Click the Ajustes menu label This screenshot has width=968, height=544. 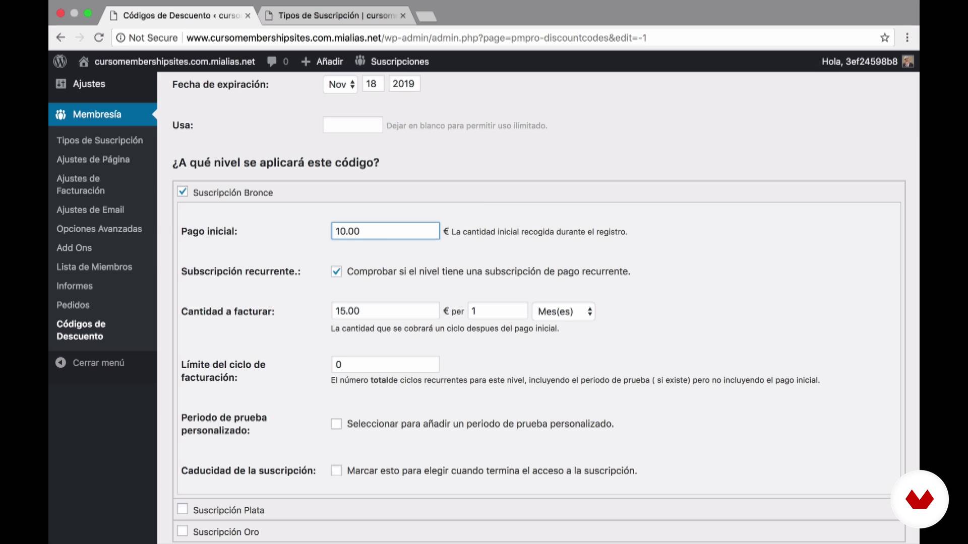pyautogui.click(x=89, y=84)
